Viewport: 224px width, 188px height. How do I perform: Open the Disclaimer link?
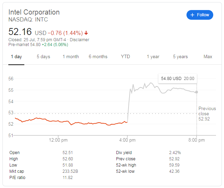click(x=80, y=40)
